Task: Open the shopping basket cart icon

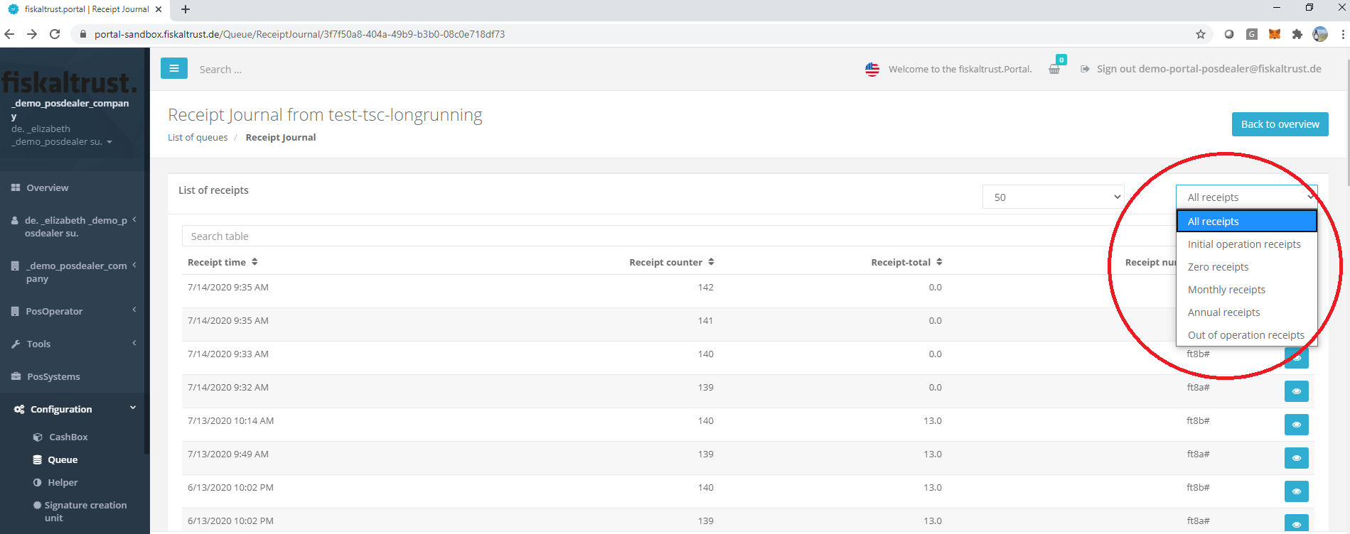Action: (x=1054, y=69)
